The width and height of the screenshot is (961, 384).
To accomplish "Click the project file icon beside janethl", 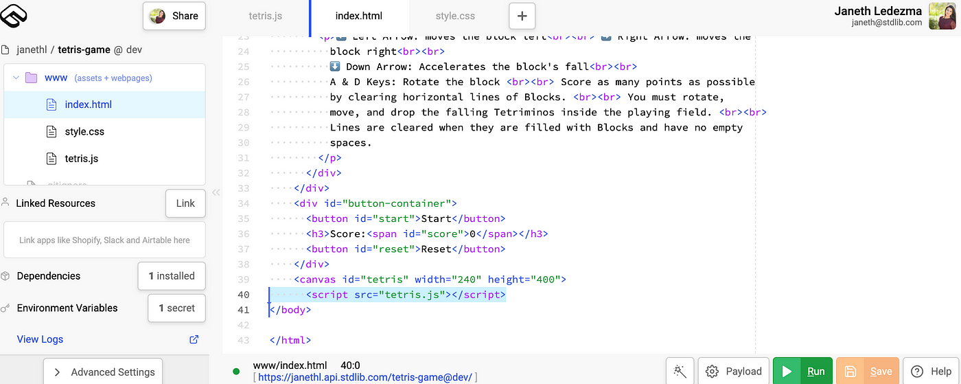I will [x=5, y=49].
